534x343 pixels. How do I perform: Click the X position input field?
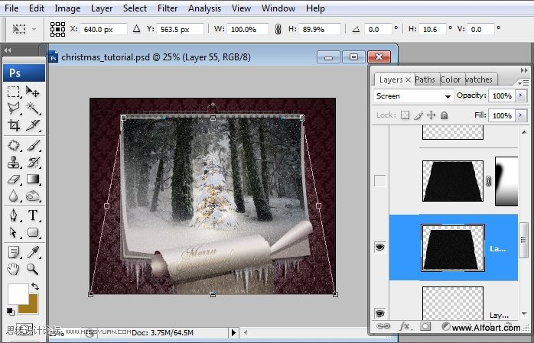click(103, 29)
